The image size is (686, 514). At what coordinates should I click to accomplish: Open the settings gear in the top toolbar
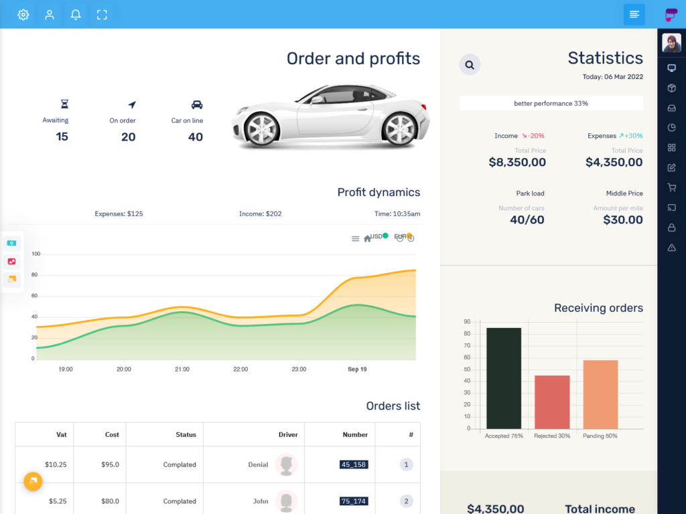pos(23,14)
